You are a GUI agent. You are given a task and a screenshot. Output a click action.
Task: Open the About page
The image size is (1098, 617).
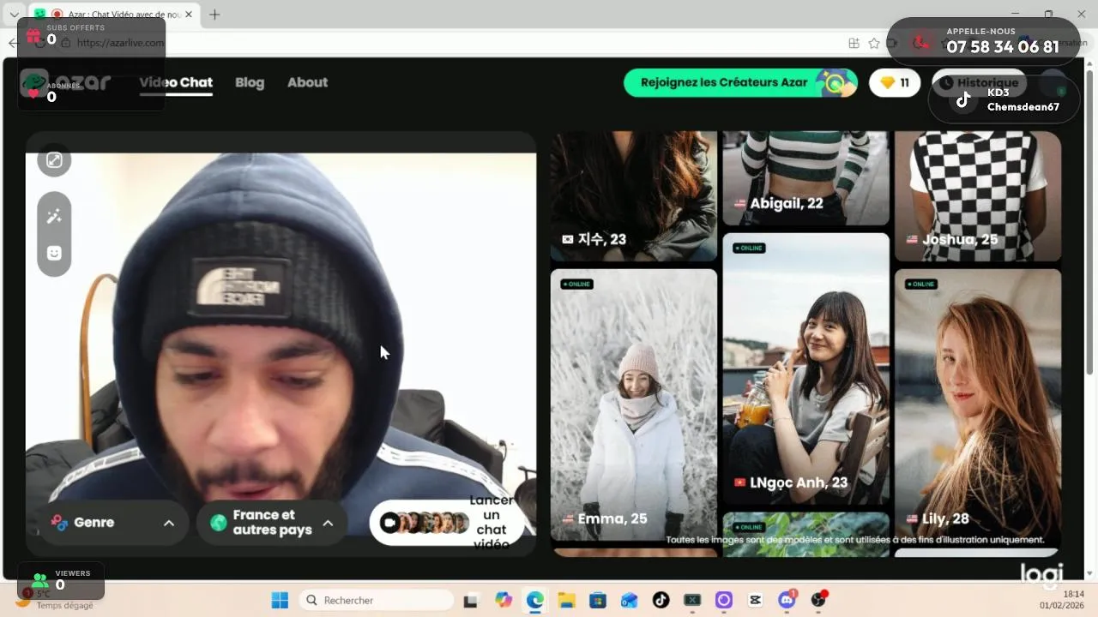tap(307, 82)
